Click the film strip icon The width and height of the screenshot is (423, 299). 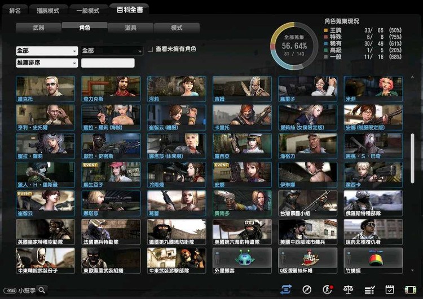[410, 289]
